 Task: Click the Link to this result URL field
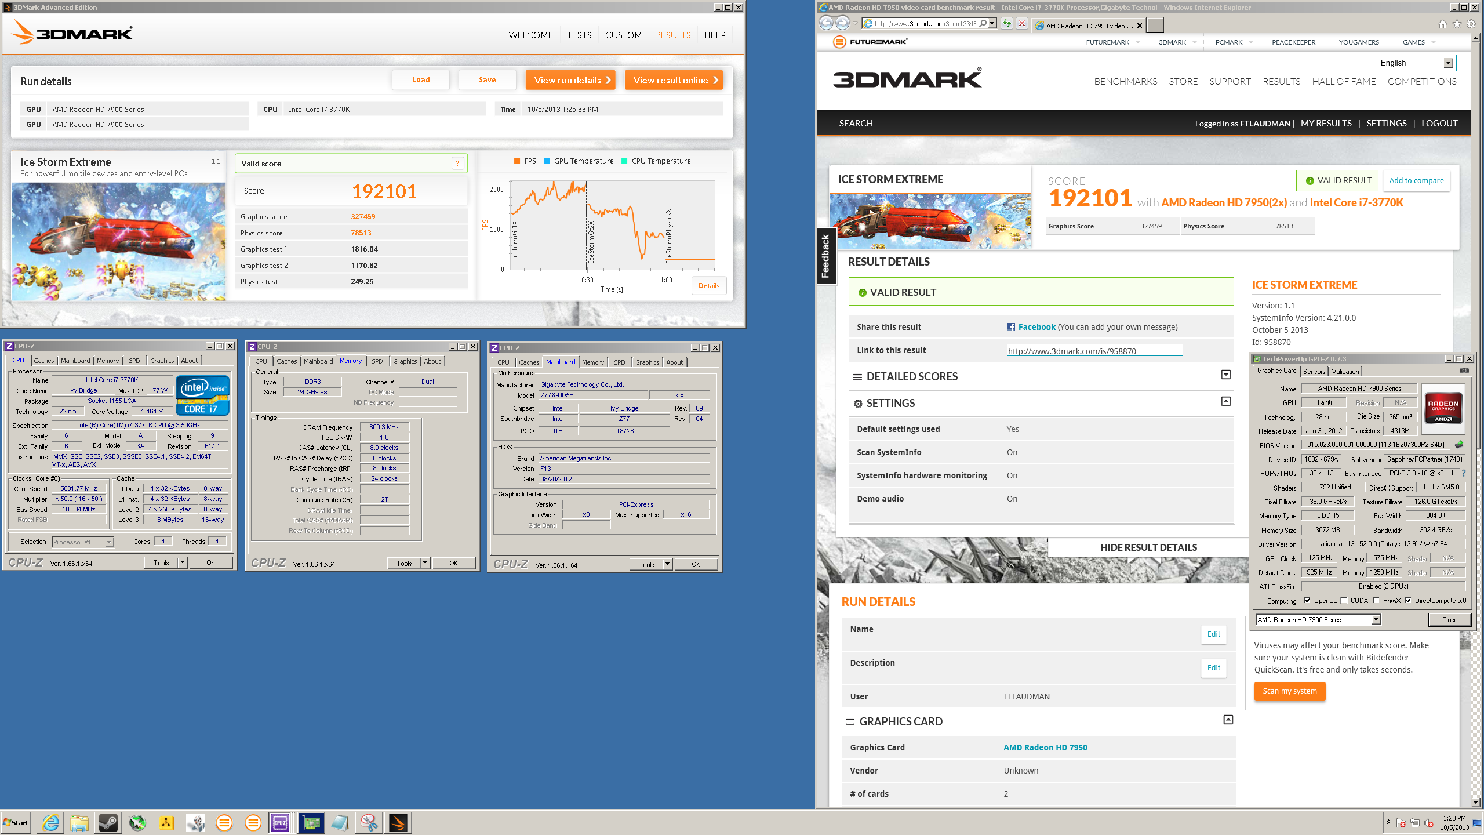coord(1094,350)
